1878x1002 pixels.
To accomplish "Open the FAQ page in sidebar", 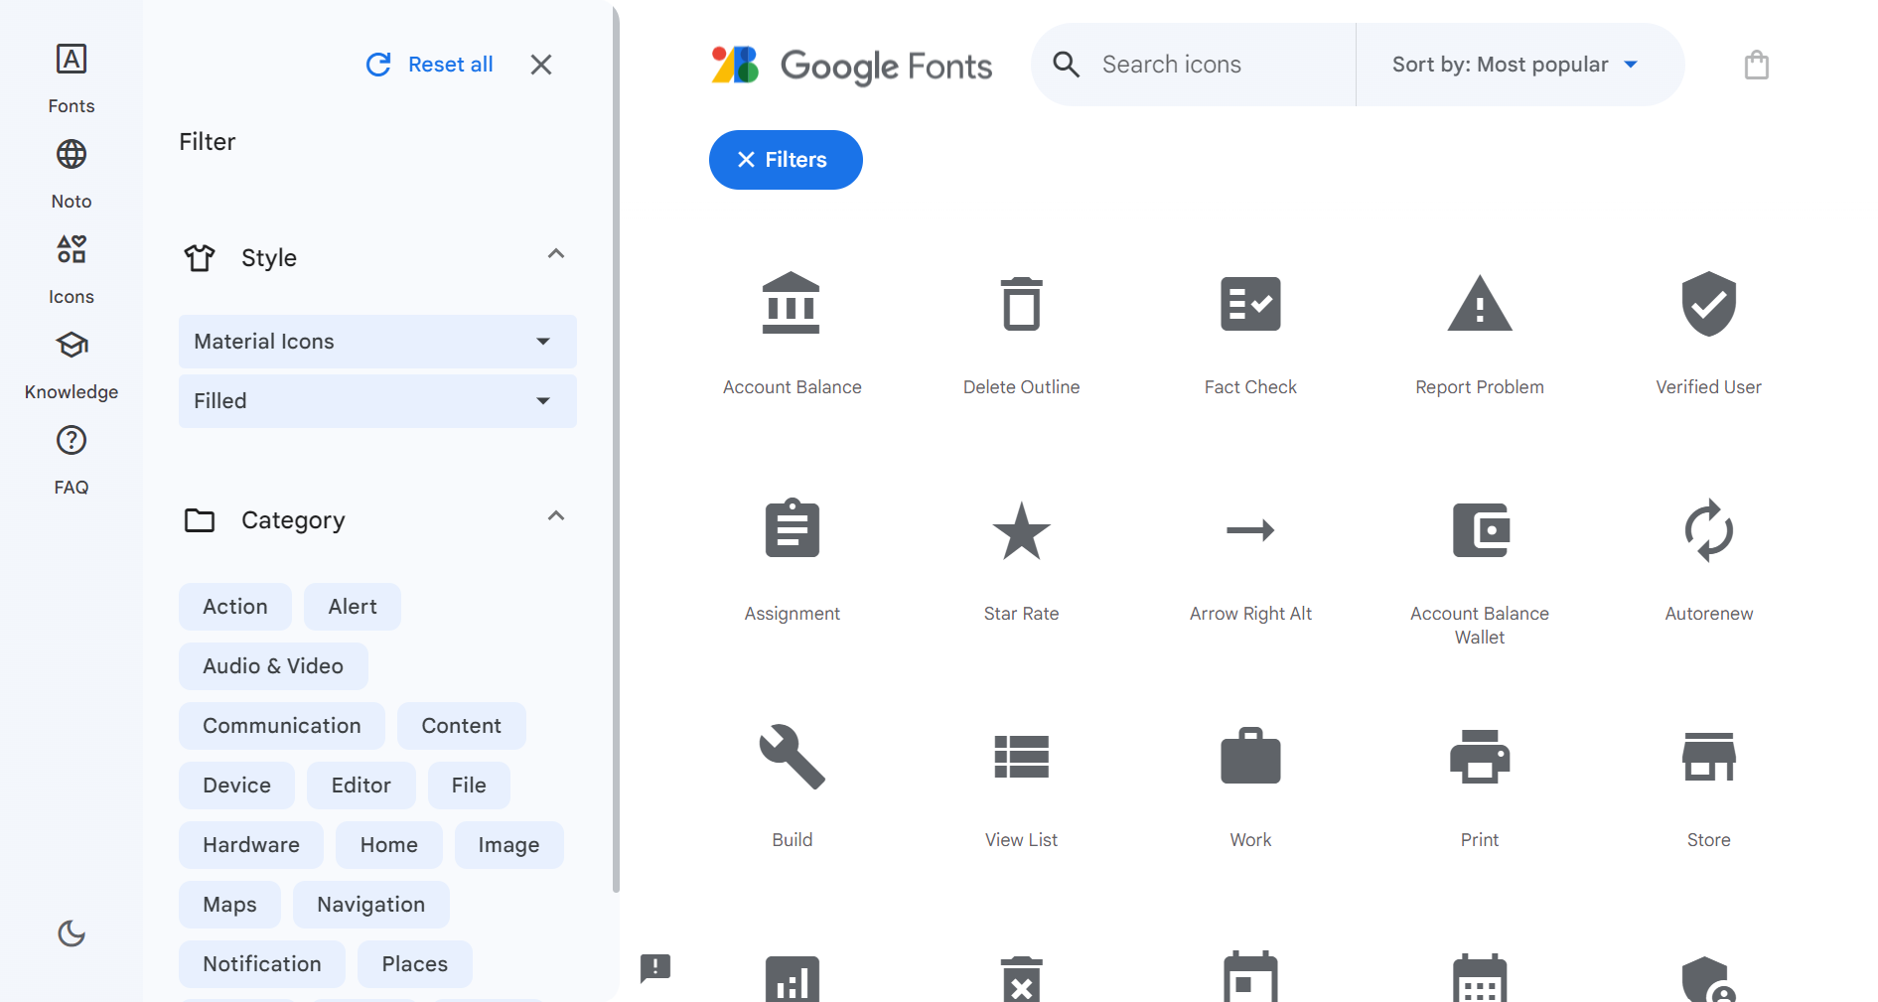I will 72,461.
